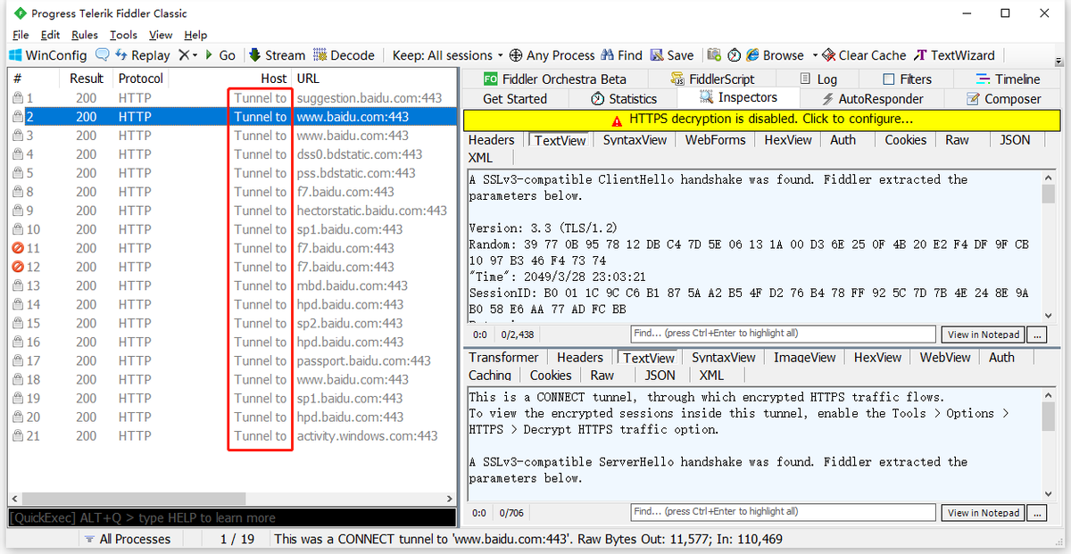Click the request pane ellipsis button
This screenshot has width=1071, height=554.
tap(1036, 335)
